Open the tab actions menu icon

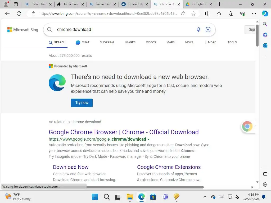point(16,4)
